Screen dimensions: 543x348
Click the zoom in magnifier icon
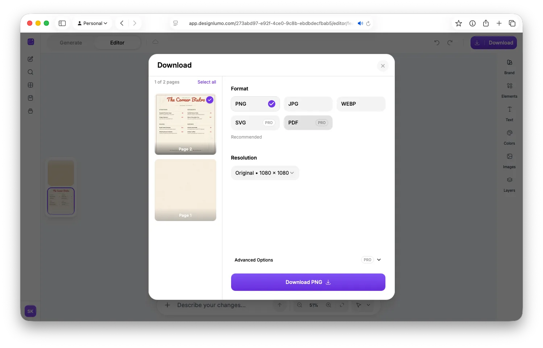pos(329,305)
